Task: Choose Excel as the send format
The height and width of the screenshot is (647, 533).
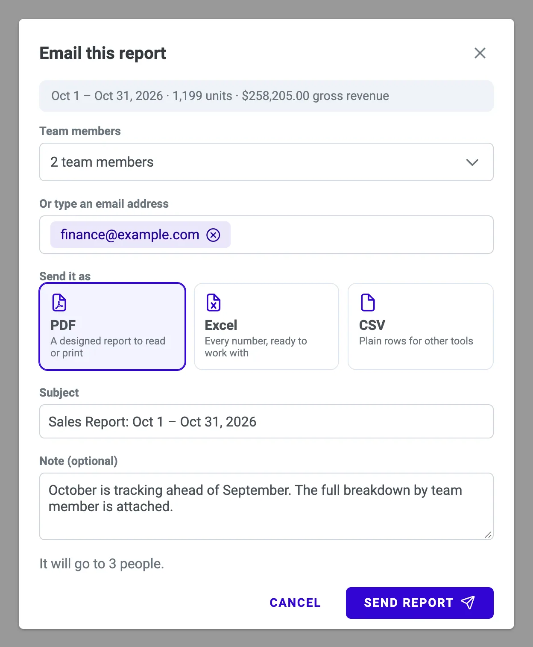Action: coord(266,326)
